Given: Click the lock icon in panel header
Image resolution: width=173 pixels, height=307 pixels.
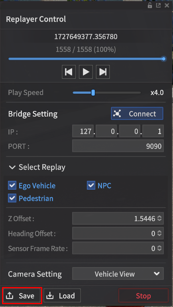Looking at the screenshot, I should pyautogui.click(x=150, y=6).
